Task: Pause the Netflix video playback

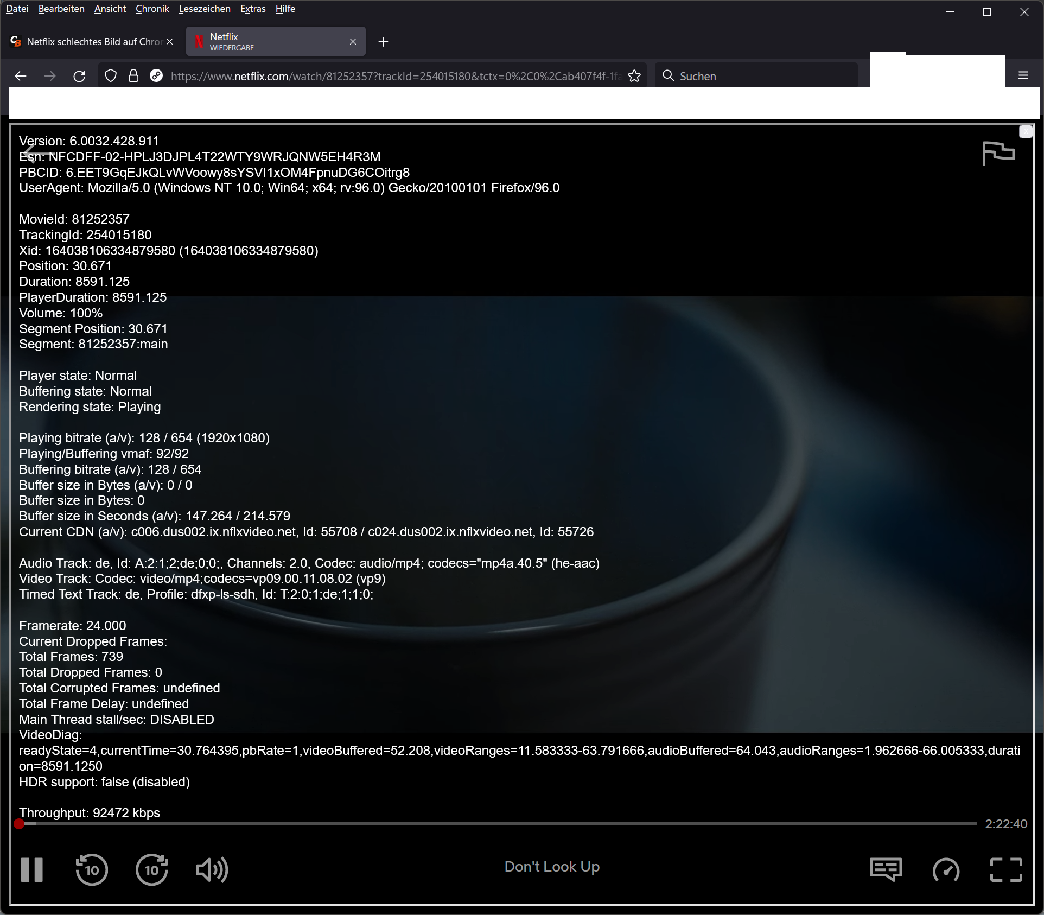Action: 32,870
